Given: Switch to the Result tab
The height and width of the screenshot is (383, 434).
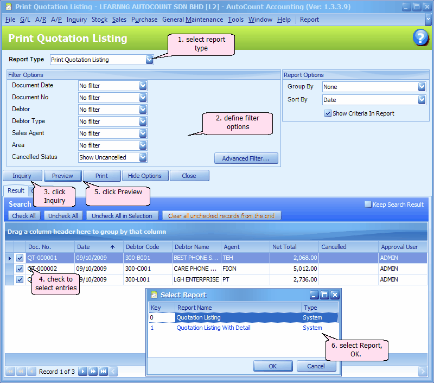Looking at the screenshot, I should coord(16,190).
